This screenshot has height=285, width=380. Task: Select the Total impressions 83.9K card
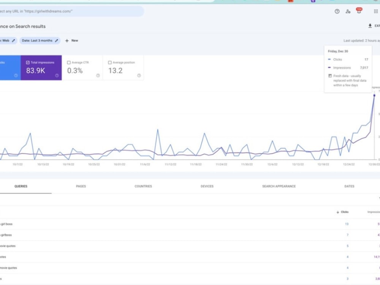tap(41, 68)
